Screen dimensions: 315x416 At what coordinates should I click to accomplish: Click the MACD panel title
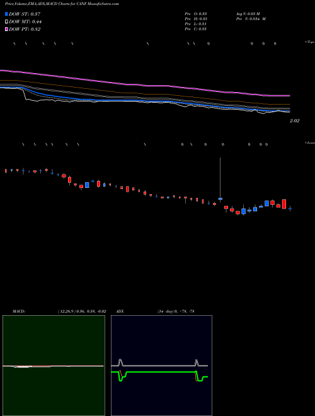tap(19, 311)
